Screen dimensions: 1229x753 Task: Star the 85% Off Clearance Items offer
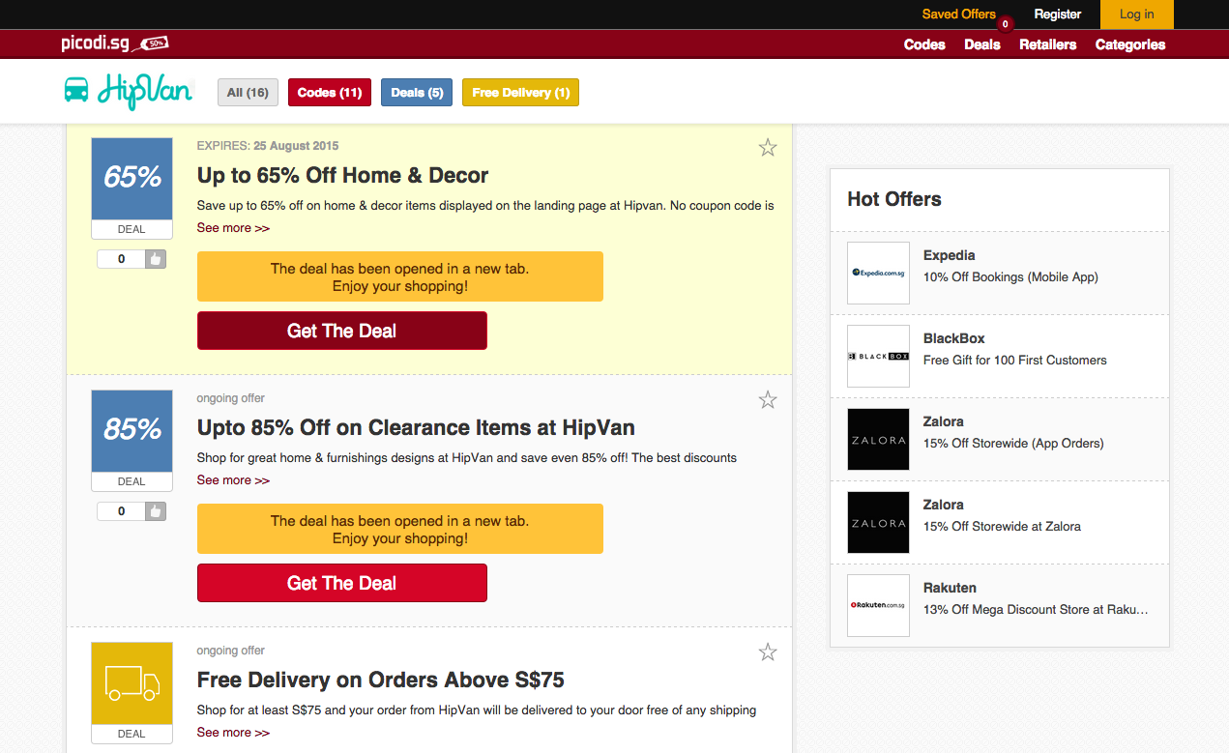click(x=768, y=399)
